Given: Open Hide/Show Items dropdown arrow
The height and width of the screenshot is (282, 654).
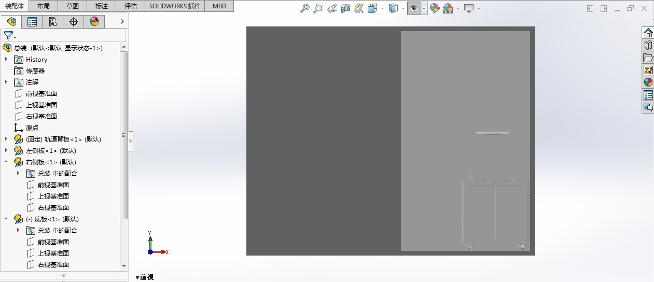Looking at the screenshot, I should 424,9.
